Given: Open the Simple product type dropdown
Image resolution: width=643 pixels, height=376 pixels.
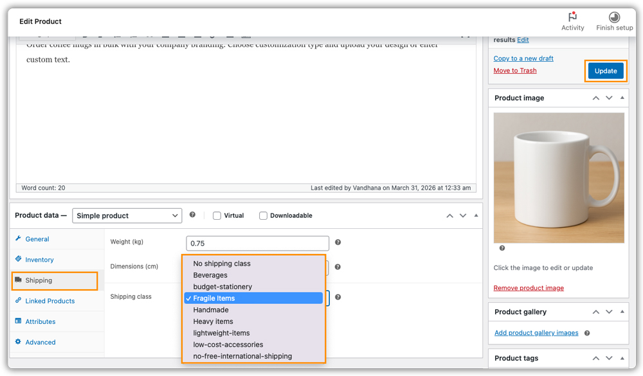Looking at the screenshot, I should coord(127,216).
